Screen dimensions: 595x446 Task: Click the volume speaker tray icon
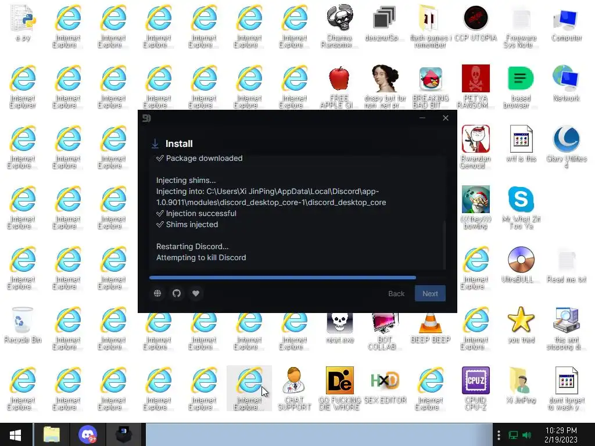[526, 435]
